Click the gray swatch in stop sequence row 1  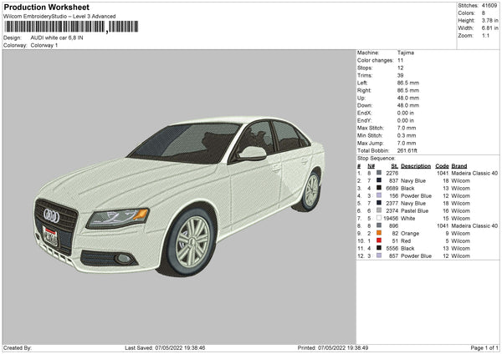(x=378, y=173)
